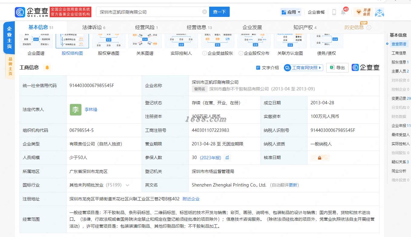Expand the 应用 dropdown in the header
The width and height of the screenshot is (411, 237).
tap(291, 12)
